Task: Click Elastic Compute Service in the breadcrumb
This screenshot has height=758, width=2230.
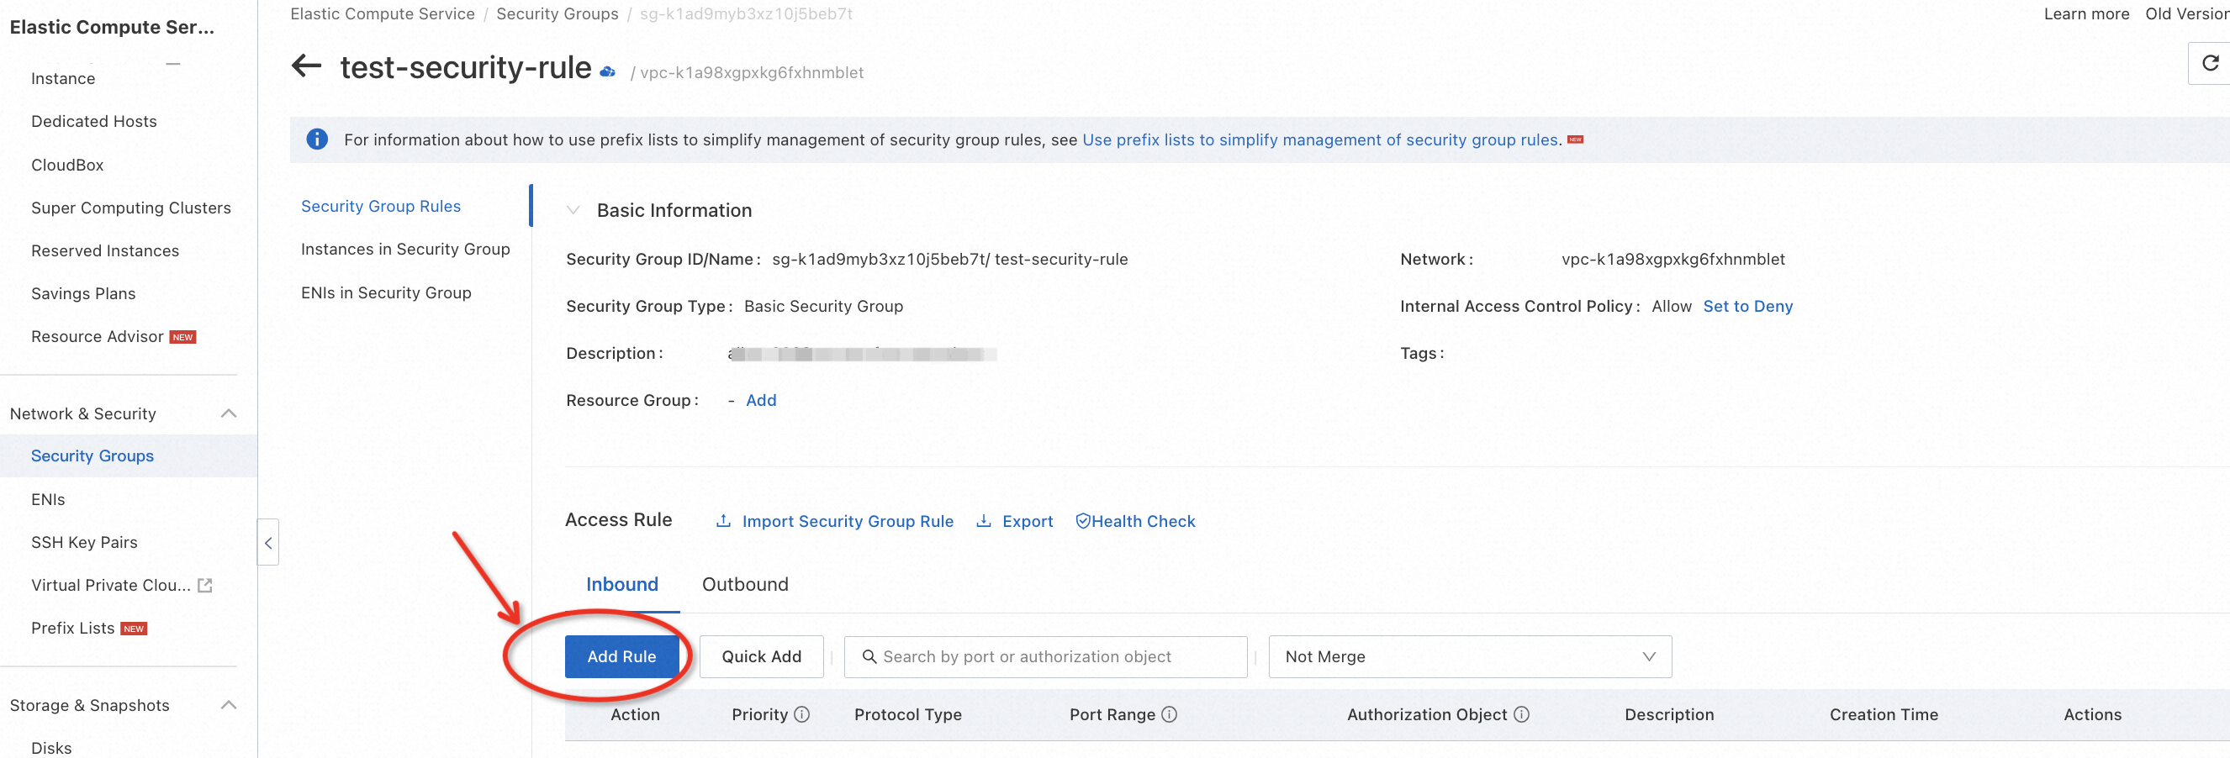Action: coord(383,13)
